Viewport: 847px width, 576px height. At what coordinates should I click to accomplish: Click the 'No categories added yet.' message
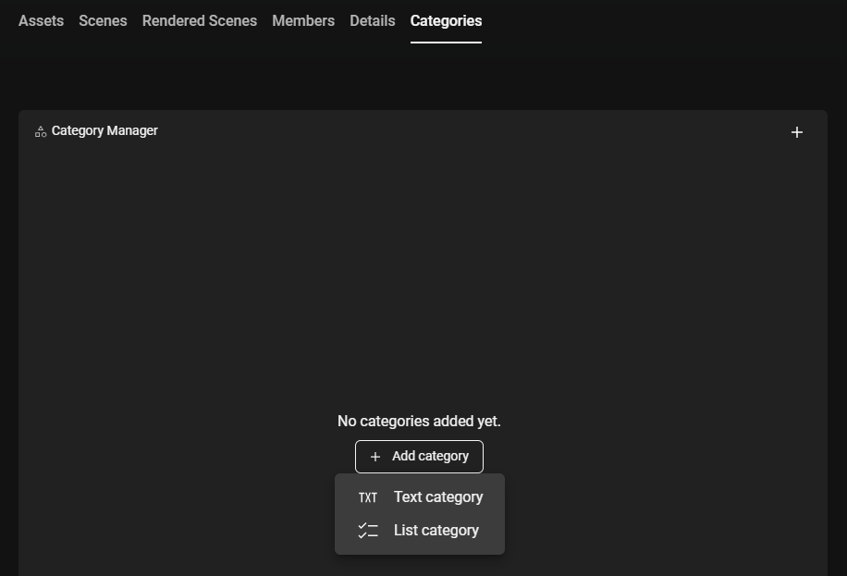click(x=419, y=422)
